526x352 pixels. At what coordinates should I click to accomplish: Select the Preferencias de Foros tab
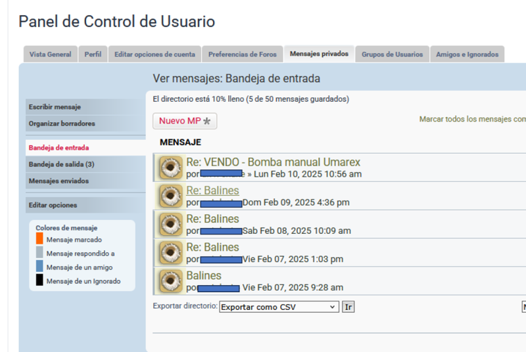click(x=243, y=55)
